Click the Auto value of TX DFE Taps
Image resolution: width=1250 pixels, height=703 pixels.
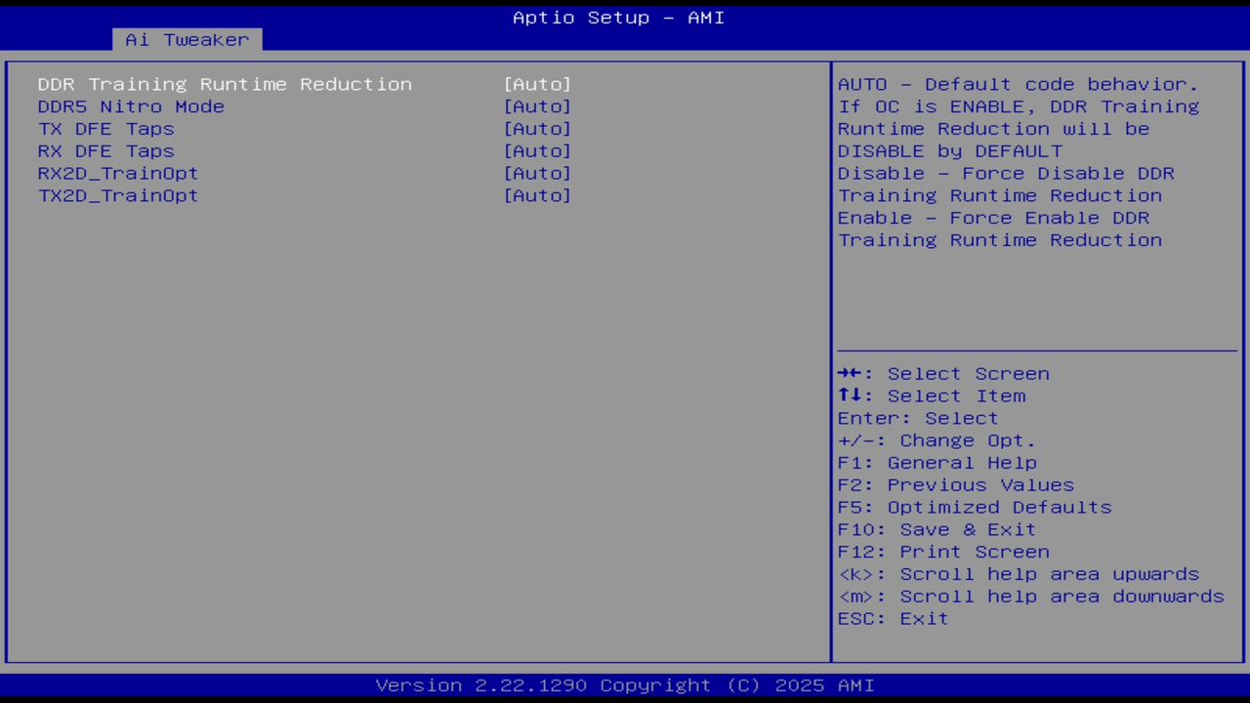[x=537, y=128]
